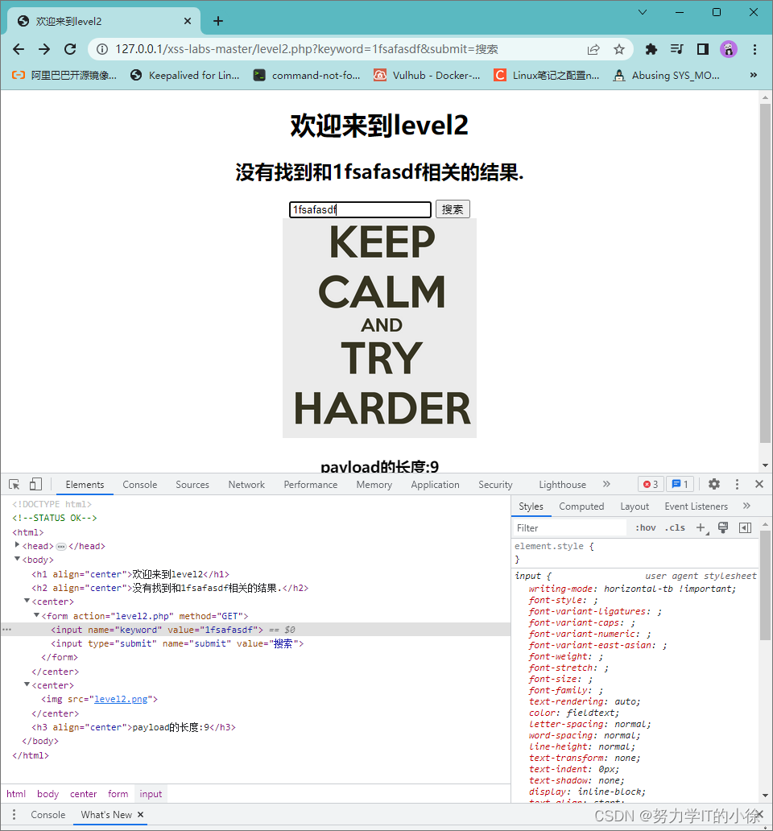
Task: Go forward to next page
Action: click(44, 49)
